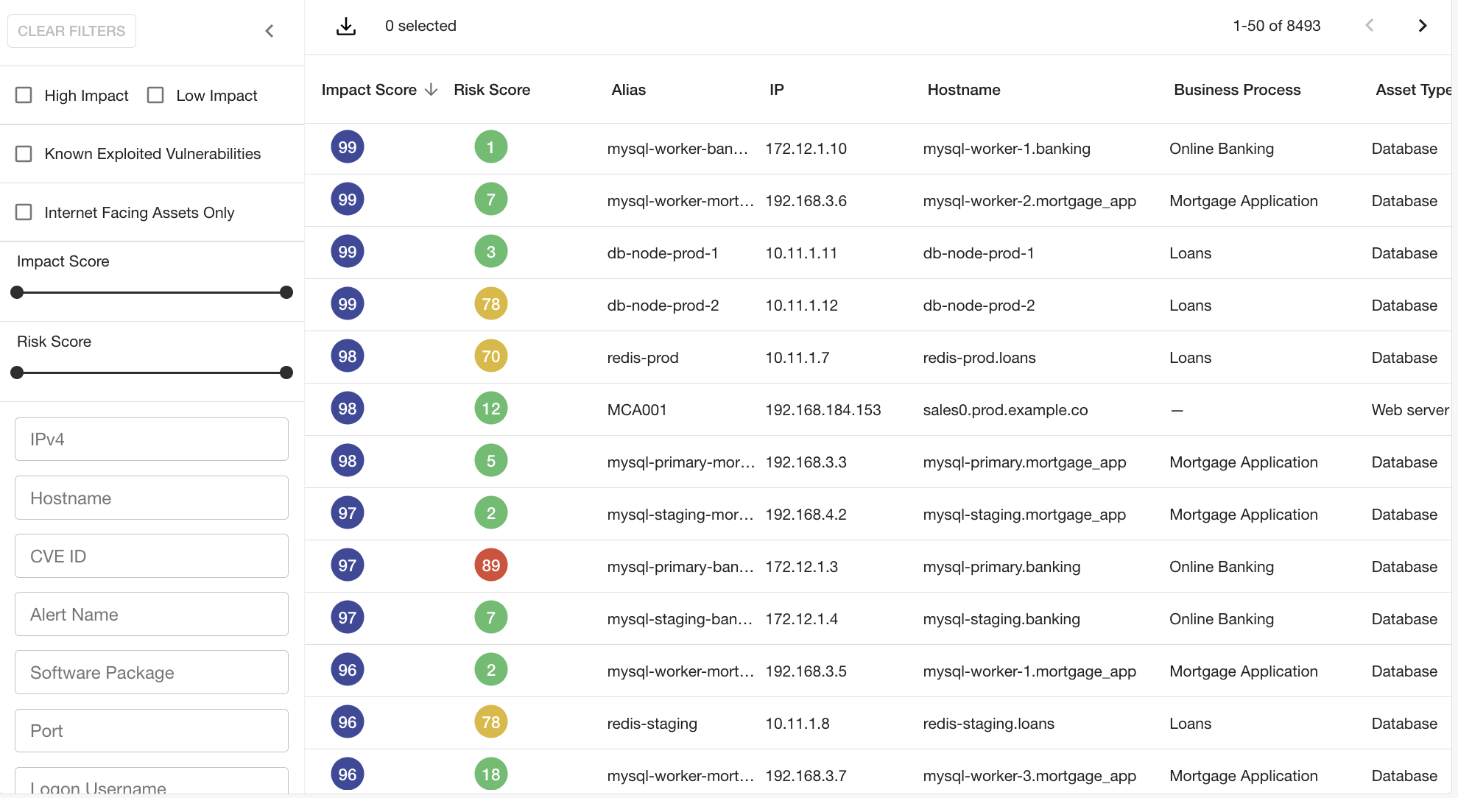Click Impact Score slider right handle
The width and height of the screenshot is (1458, 798).
pos(286,292)
